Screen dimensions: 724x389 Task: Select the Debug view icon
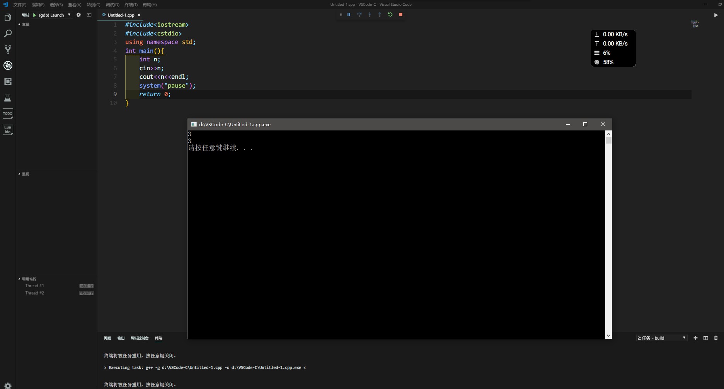click(x=8, y=66)
